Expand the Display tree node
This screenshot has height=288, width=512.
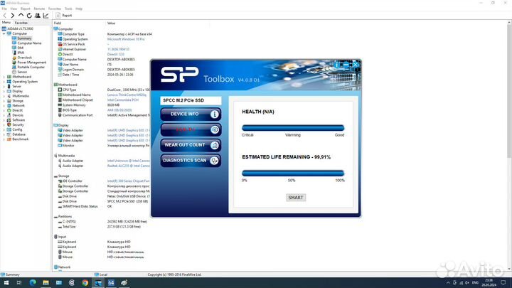4,91
